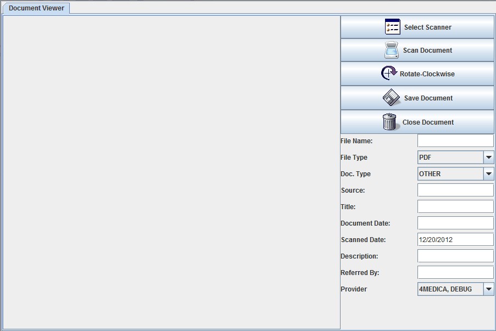496x331 pixels.
Task: Click the circular arrow Rotate-Clockwise icon
Action: pyautogui.click(x=389, y=73)
